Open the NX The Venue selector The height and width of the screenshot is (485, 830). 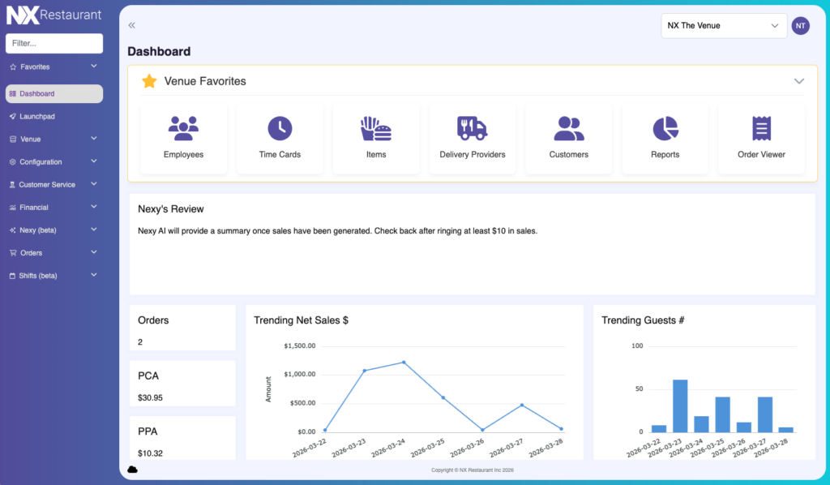tap(724, 25)
